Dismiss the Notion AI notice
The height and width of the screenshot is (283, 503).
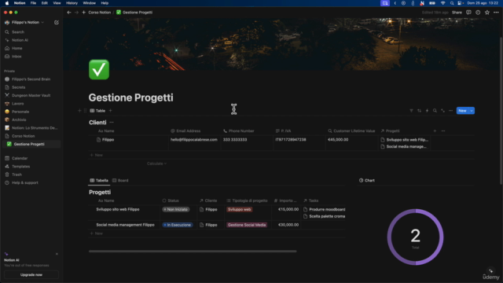[x=57, y=254]
